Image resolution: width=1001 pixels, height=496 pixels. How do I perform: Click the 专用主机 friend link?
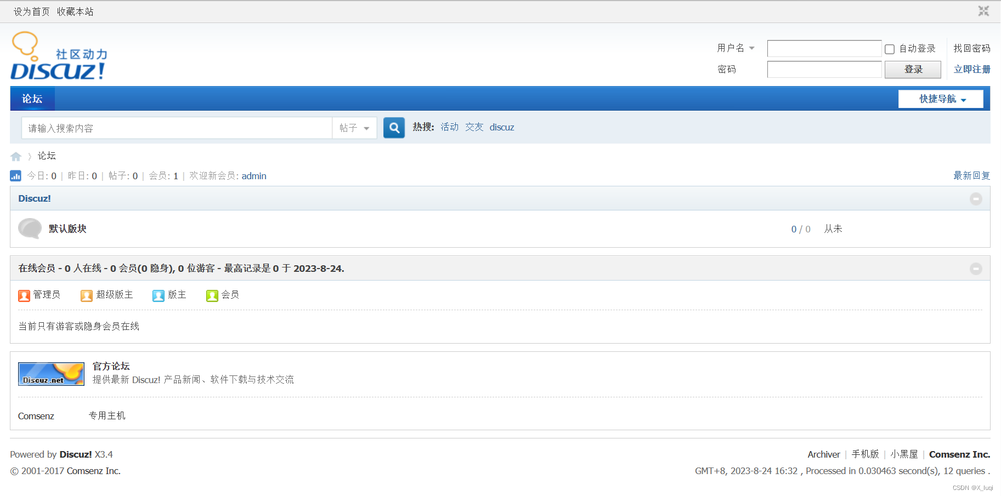pyautogui.click(x=107, y=416)
